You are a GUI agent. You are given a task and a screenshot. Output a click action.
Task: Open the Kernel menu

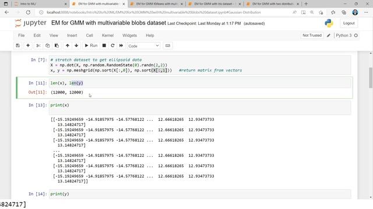click(107, 35)
